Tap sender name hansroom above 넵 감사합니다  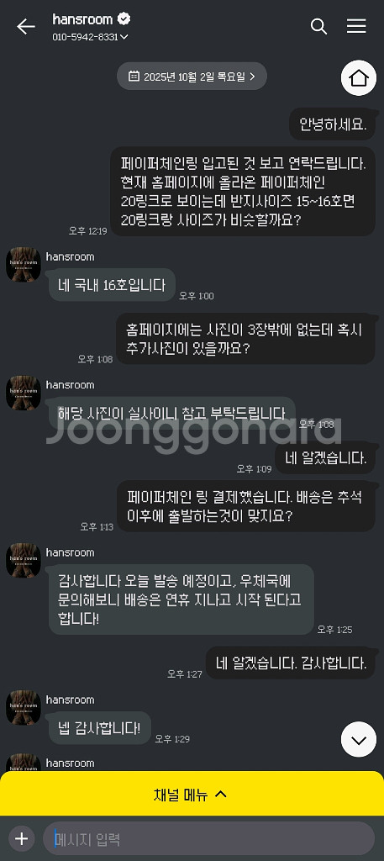[x=70, y=700]
